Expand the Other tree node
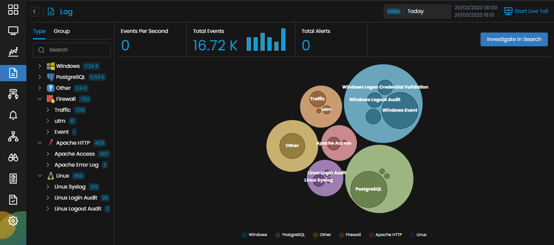 pos(39,88)
